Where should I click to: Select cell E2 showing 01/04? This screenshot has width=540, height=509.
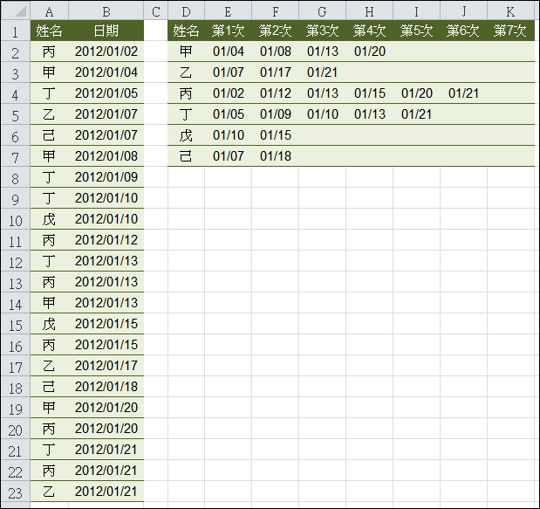pyautogui.click(x=228, y=52)
